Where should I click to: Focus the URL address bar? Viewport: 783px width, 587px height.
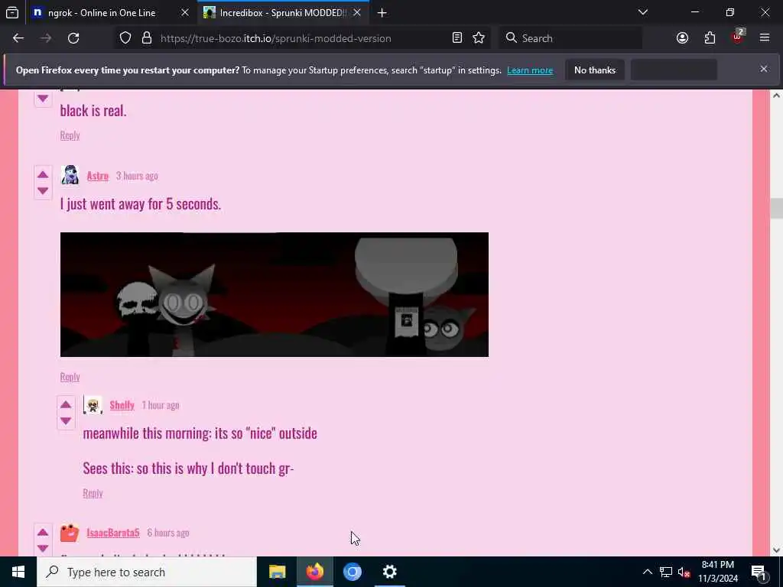(x=275, y=38)
